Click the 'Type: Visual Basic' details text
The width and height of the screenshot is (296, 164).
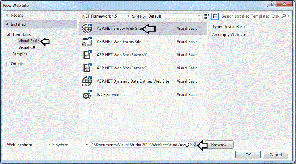(229, 27)
